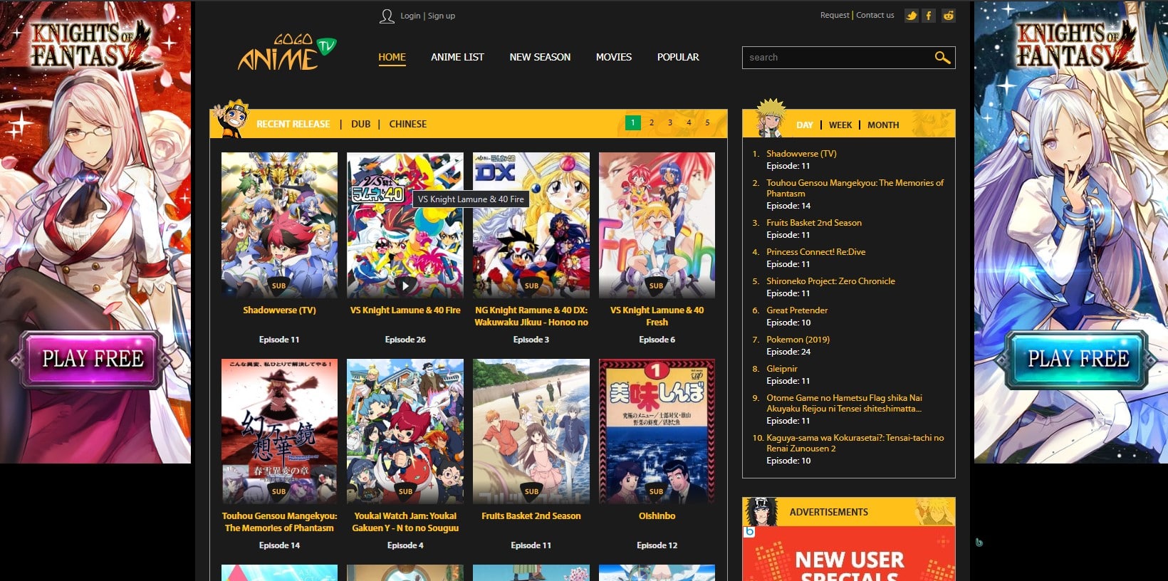Switch to the Chinese tab
Viewport: 1168px width, 581px height.
[x=408, y=124]
